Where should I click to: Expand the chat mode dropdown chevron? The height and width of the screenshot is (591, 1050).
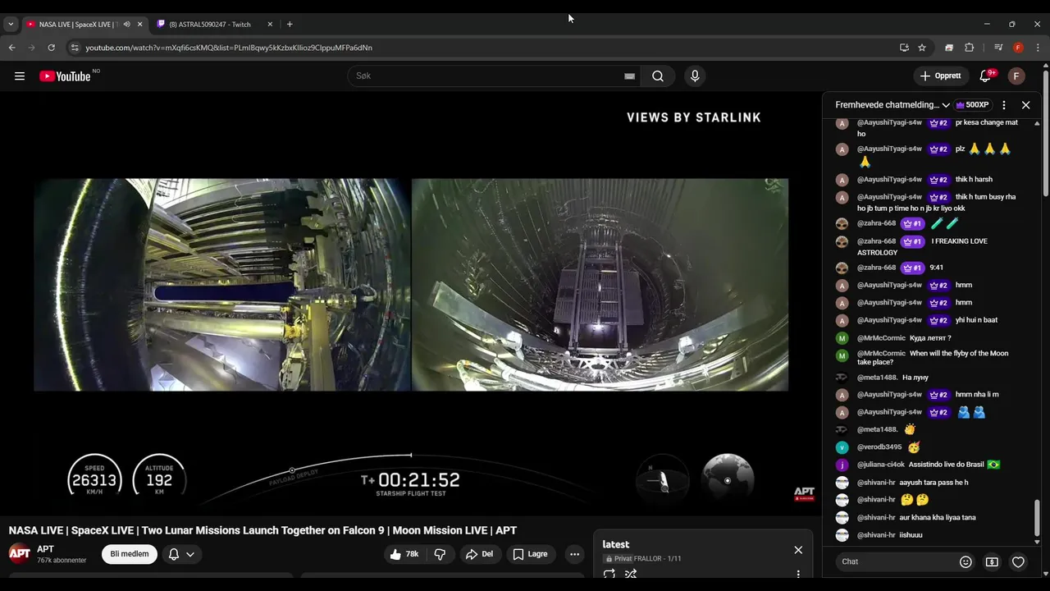946,105
